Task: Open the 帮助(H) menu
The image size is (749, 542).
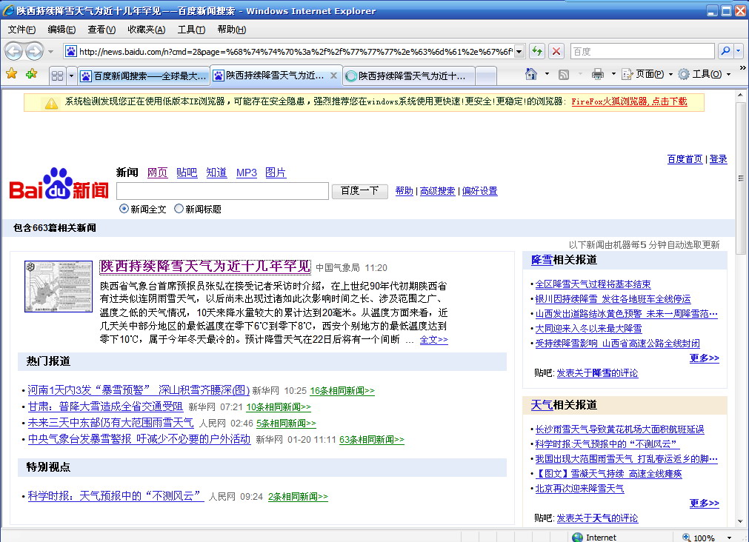Action: (232, 30)
